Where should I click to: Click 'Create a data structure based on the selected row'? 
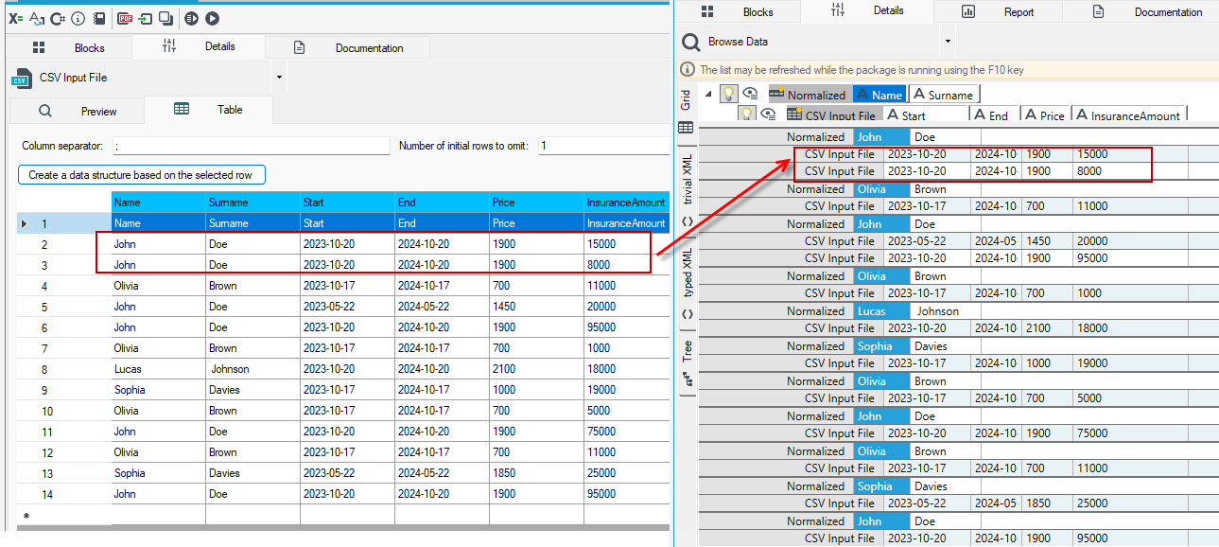[x=142, y=175]
